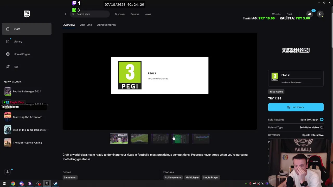Click the Sports Interactive developer link
333x187 pixels.
(313, 135)
